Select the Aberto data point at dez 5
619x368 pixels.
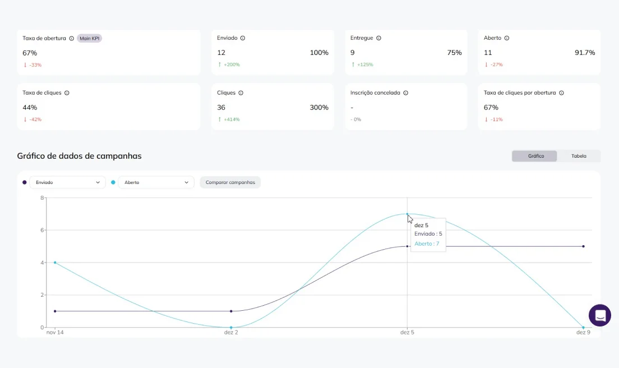coord(407,214)
